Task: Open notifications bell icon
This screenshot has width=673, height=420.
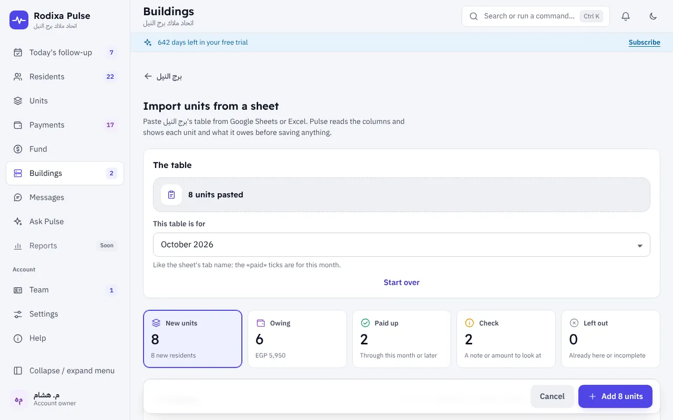Action: tap(626, 16)
